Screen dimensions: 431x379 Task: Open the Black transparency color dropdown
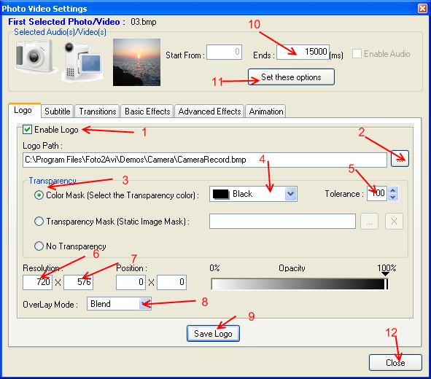click(x=253, y=194)
